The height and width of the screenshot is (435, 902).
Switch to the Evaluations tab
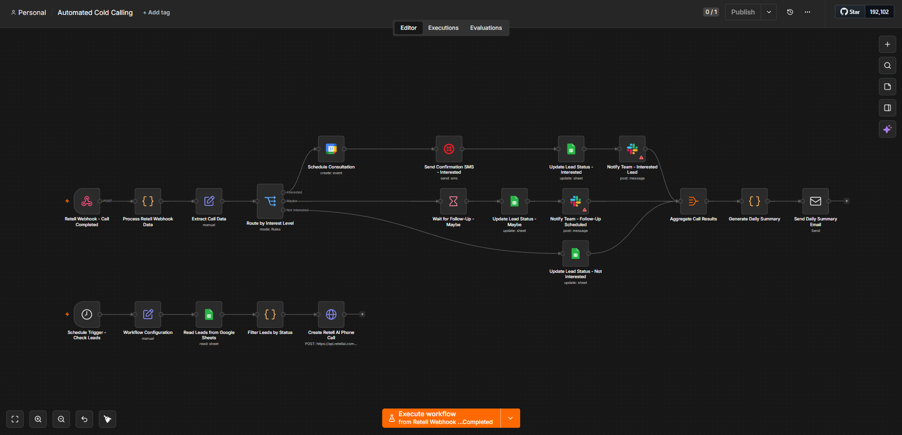click(x=486, y=28)
